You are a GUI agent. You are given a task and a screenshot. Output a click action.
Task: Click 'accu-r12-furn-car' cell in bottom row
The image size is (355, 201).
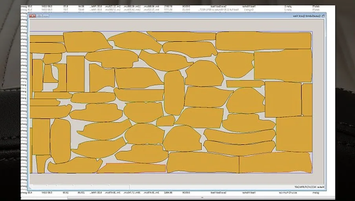click(288, 193)
